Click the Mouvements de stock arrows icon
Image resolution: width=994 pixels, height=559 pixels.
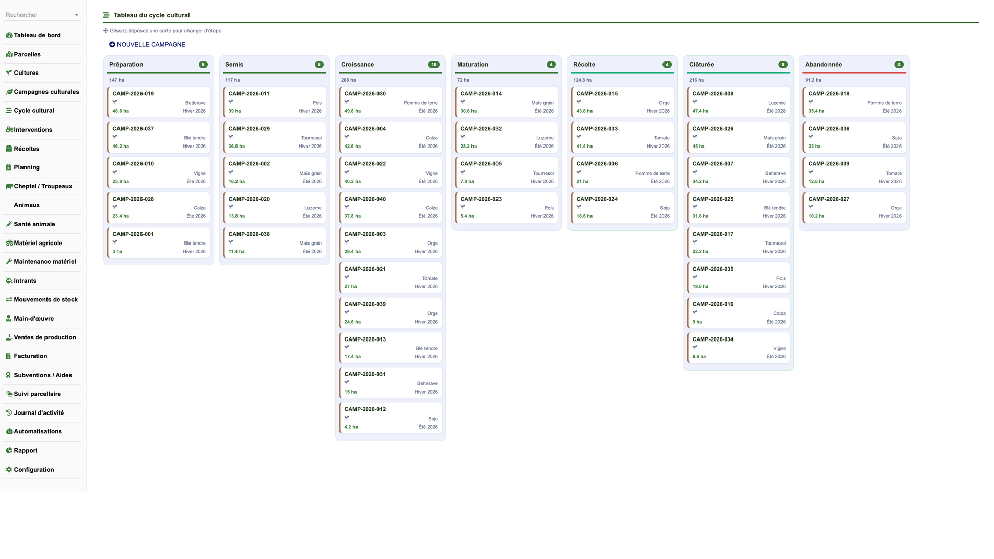point(9,300)
